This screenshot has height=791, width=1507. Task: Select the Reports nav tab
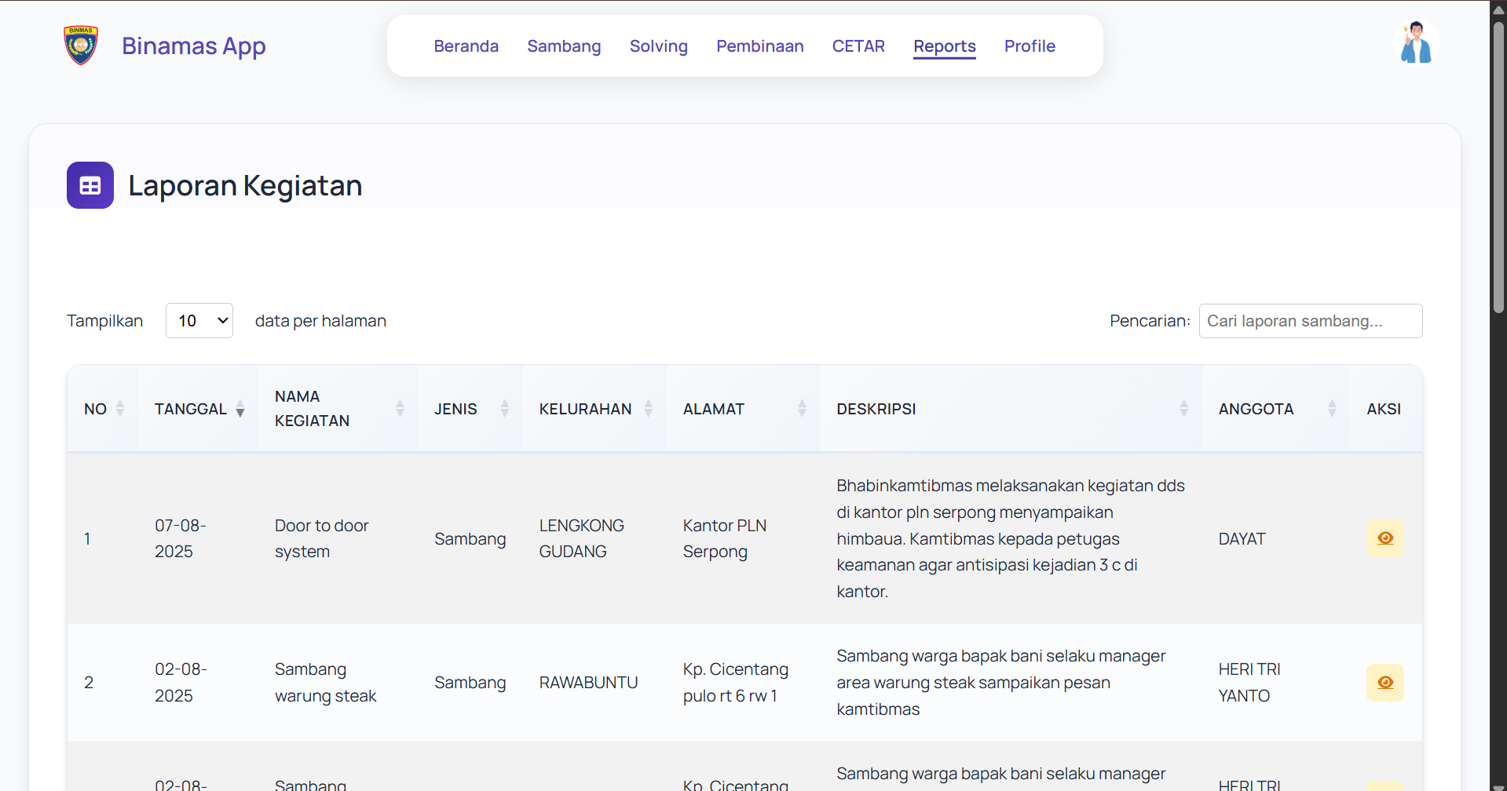click(x=944, y=46)
